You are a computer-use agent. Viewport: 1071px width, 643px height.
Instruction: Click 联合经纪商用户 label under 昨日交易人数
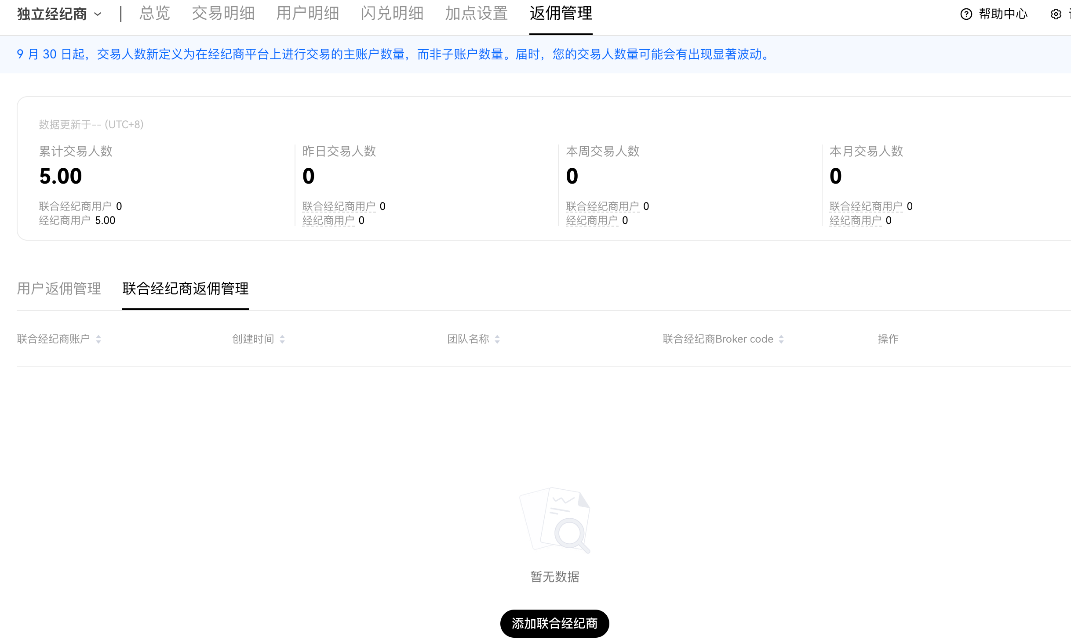[339, 206]
